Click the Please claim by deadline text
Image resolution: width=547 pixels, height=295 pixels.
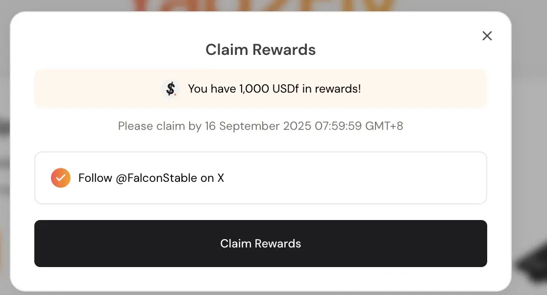point(261,126)
